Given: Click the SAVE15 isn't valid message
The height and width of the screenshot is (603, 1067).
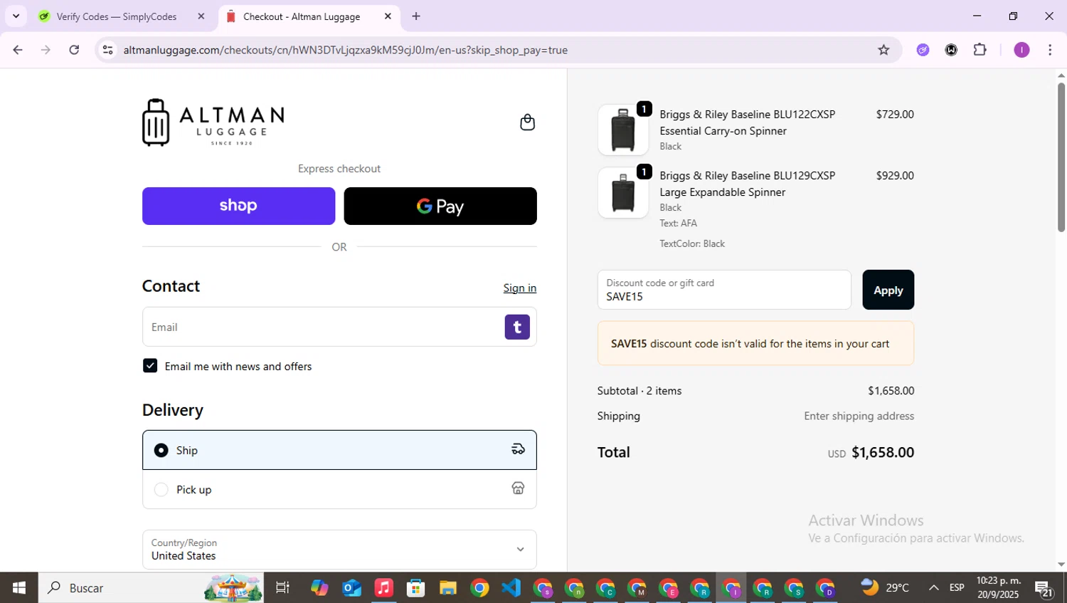Looking at the screenshot, I should (755, 343).
